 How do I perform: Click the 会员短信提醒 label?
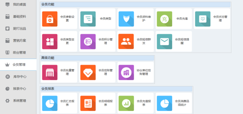pos(182,41)
